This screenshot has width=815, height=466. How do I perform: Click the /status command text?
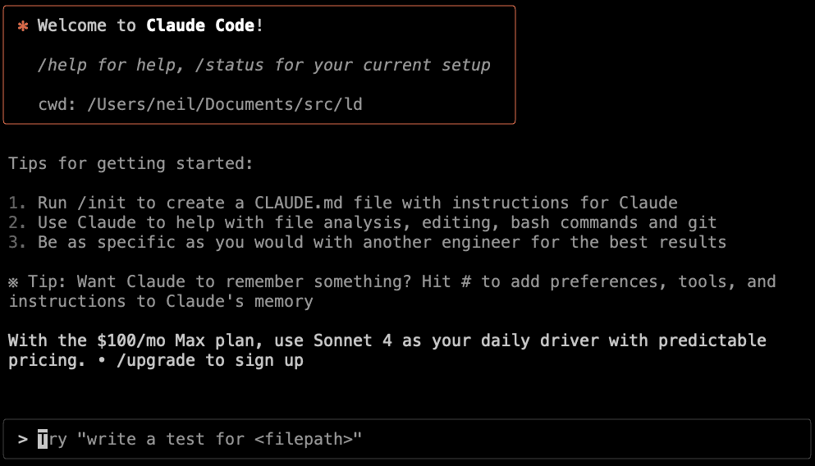[x=229, y=65]
